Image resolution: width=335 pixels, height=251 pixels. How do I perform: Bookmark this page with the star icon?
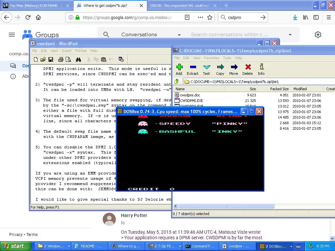click(210, 18)
